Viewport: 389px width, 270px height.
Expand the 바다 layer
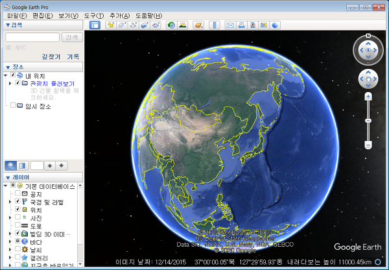click(x=10, y=241)
